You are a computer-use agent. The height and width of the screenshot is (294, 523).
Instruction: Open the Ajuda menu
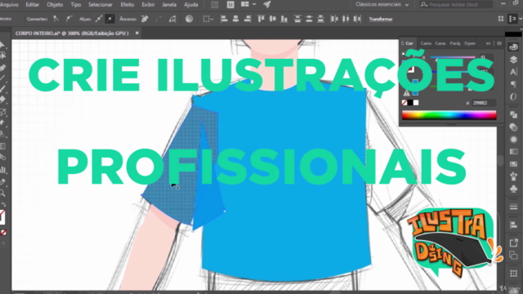coord(190,5)
